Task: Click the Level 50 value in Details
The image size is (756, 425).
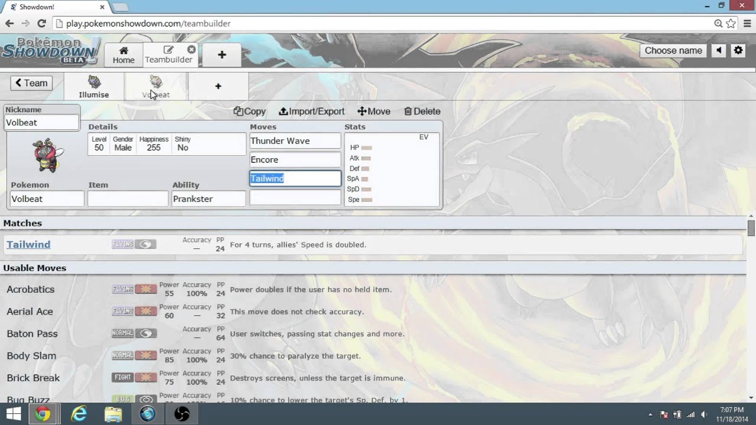Action: click(99, 148)
